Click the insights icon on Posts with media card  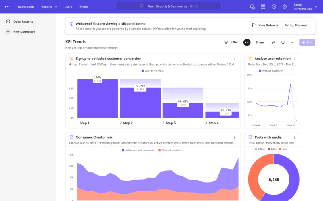tap(250, 137)
